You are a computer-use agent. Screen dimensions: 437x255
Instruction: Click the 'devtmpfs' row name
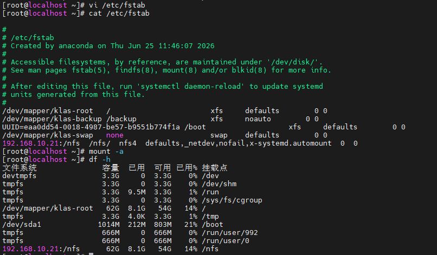coord(20,176)
